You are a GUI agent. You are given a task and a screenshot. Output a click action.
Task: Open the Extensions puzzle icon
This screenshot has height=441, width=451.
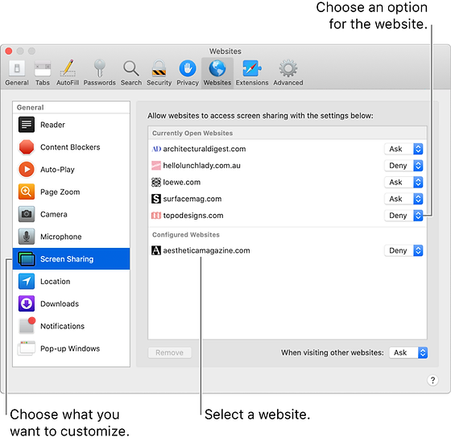coord(251,68)
